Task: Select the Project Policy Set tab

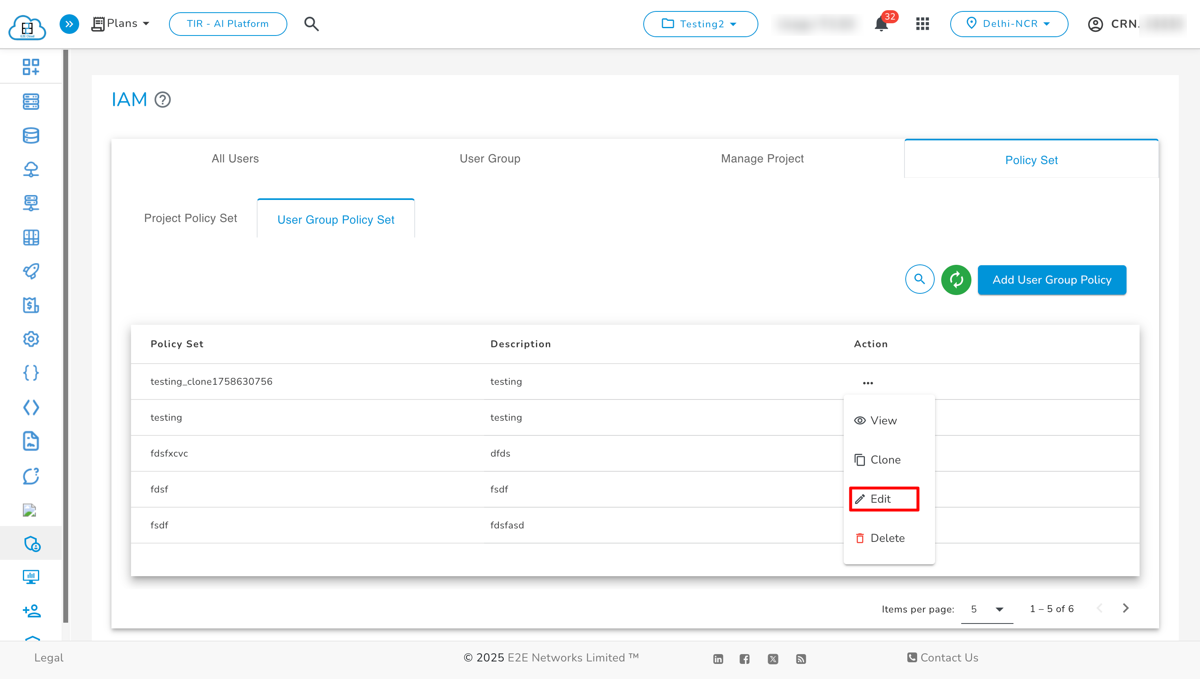Action: (x=190, y=218)
